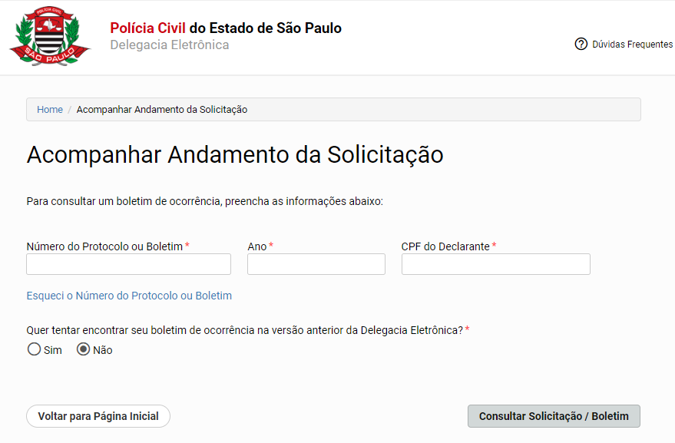The height and width of the screenshot is (443, 675).
Task: Click the Polícia Civil do Estado header title
Action: [x=226, y=28]
